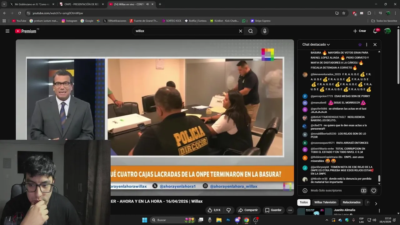View info on Modo Solo suscriptores

pyautogui.click(x=305, y=190)
